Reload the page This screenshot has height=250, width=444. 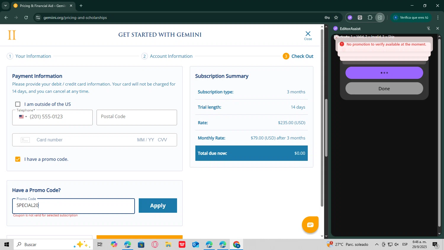pyautogui.click(x=26, y=17)
